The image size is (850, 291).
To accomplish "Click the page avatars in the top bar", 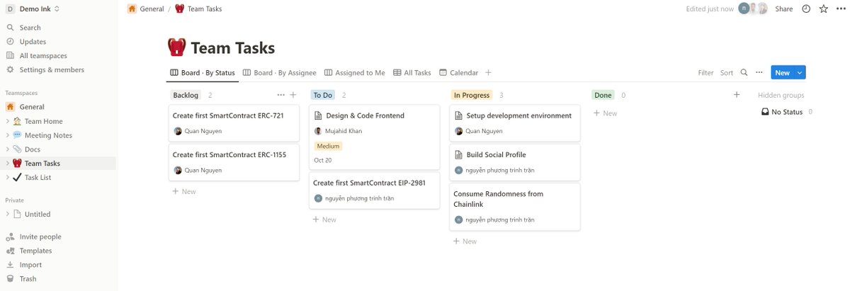I will pos(753,9).
